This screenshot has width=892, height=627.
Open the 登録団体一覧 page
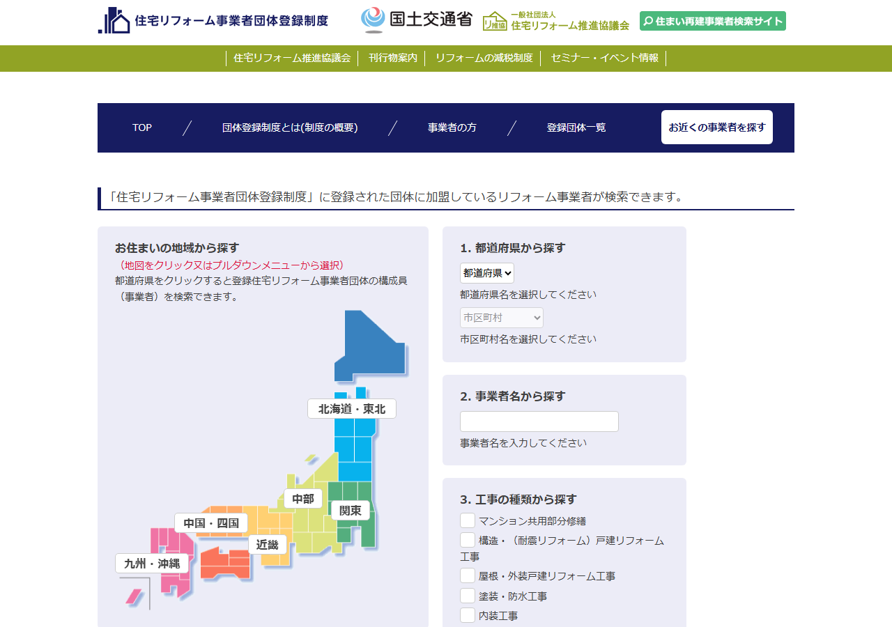click(576, 127)
